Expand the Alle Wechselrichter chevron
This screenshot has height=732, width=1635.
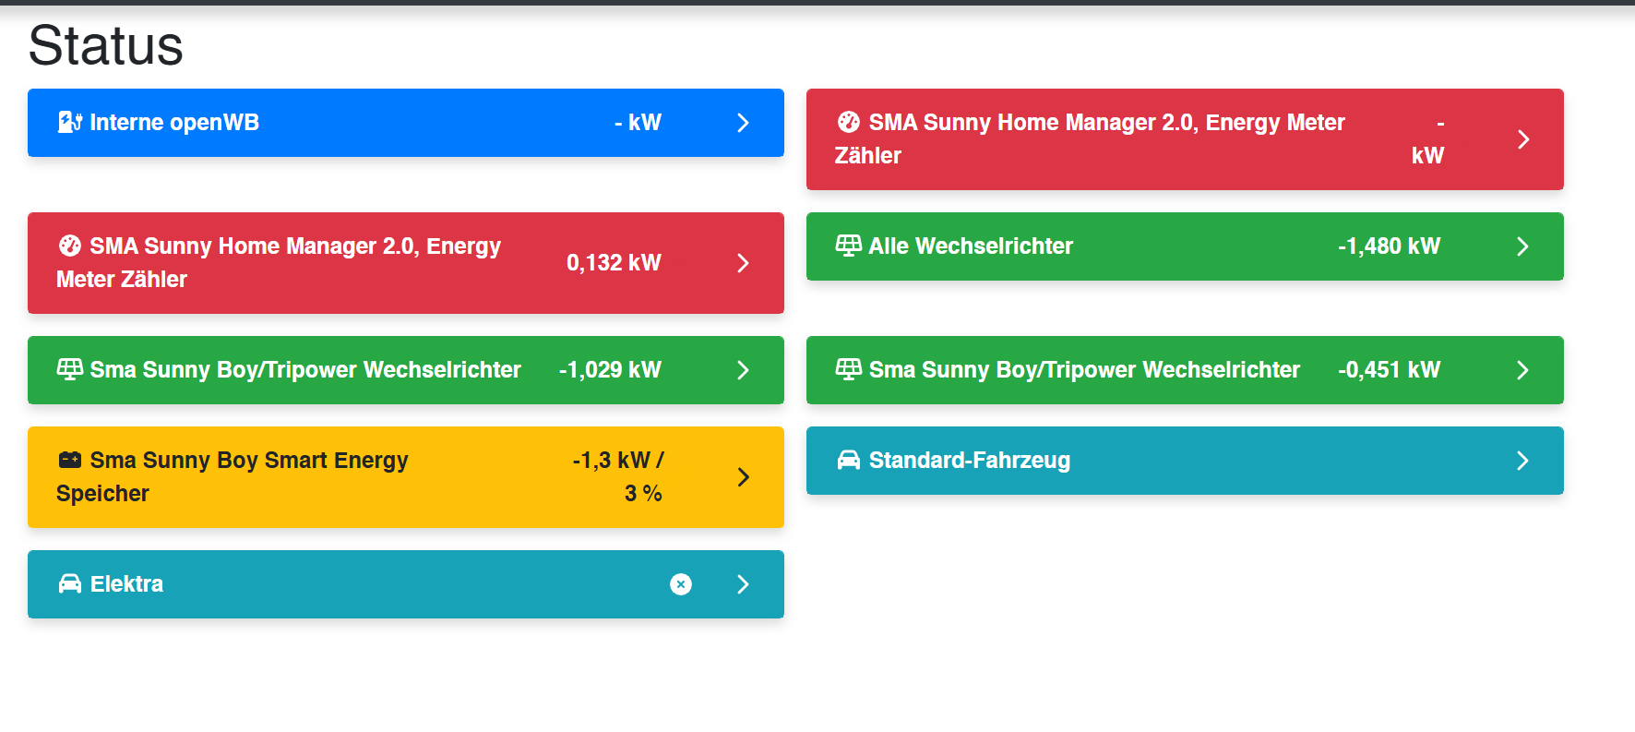coord(1522,246)
